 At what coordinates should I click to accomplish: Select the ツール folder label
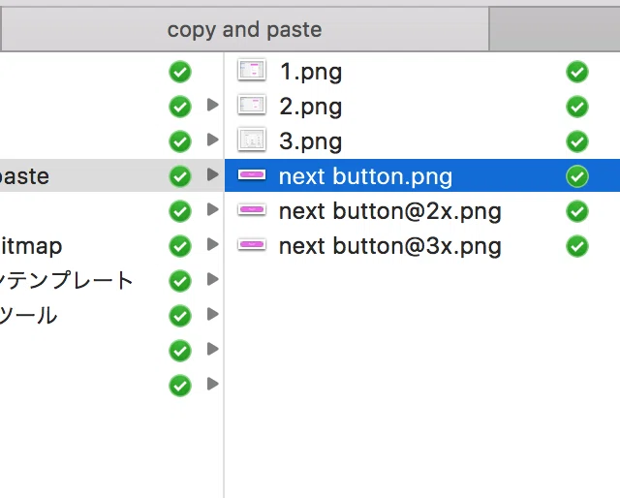28,315
